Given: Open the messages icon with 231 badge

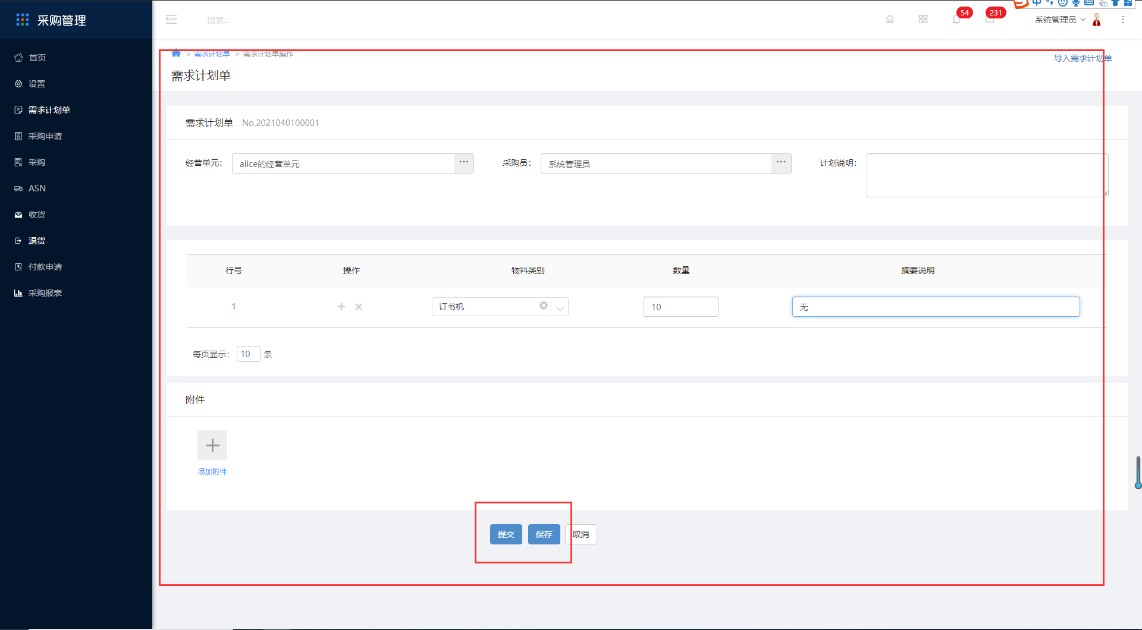Looking at the screenshot, I should [x=990, y=19].
